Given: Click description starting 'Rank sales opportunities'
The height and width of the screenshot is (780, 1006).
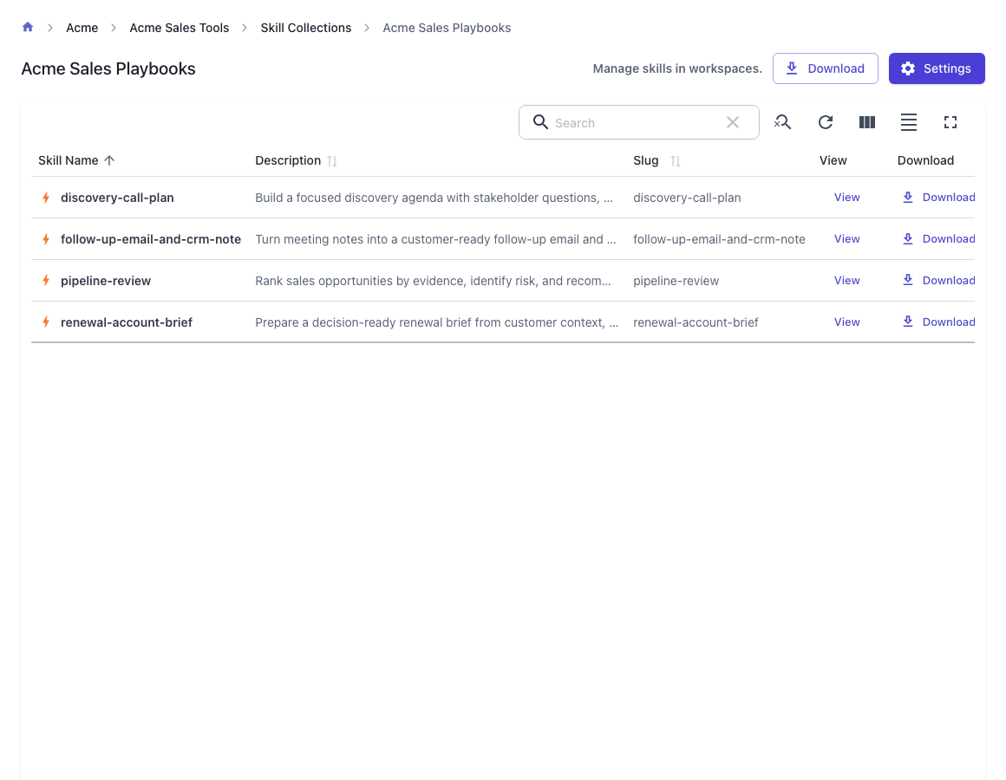Looking at the screenshot, I should [433, 281].
